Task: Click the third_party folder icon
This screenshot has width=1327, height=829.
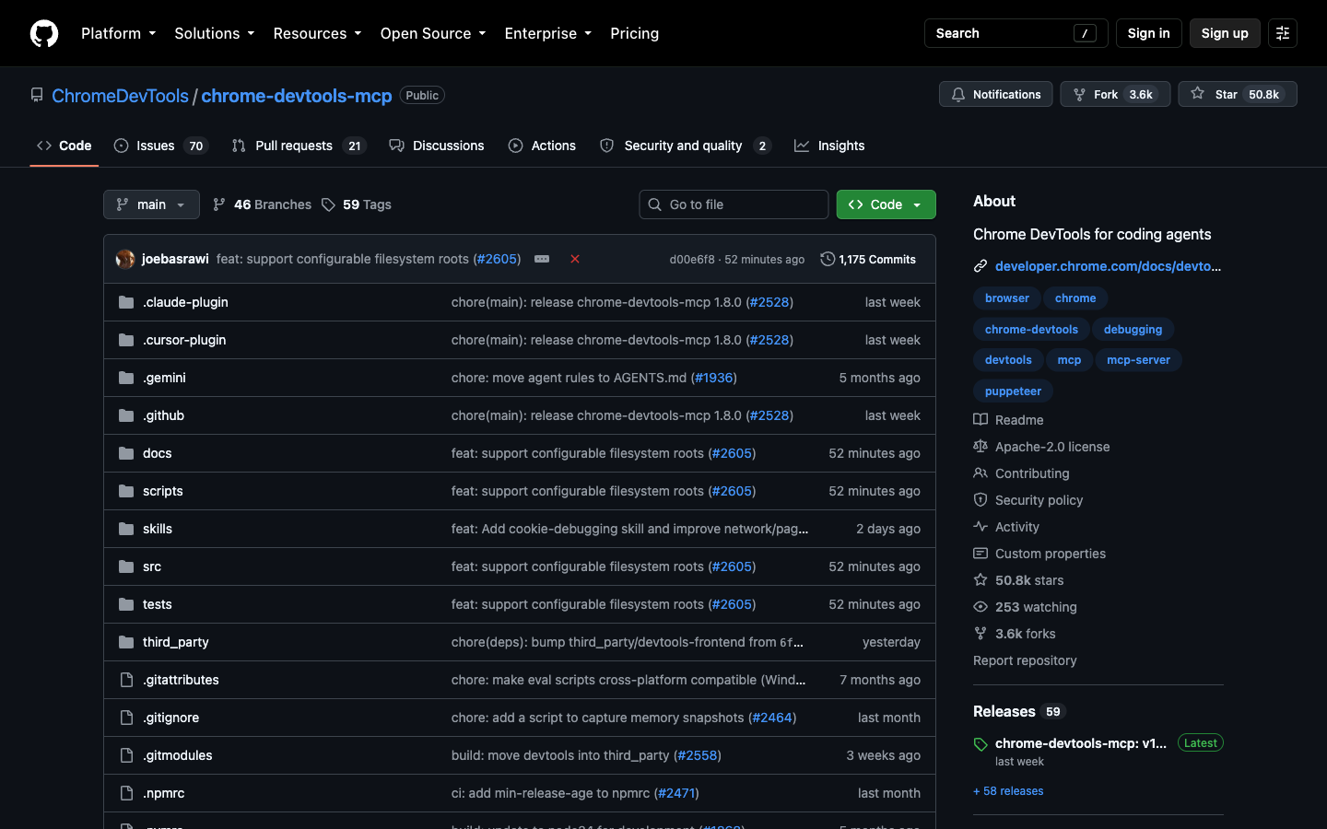Action: (126, 642)
